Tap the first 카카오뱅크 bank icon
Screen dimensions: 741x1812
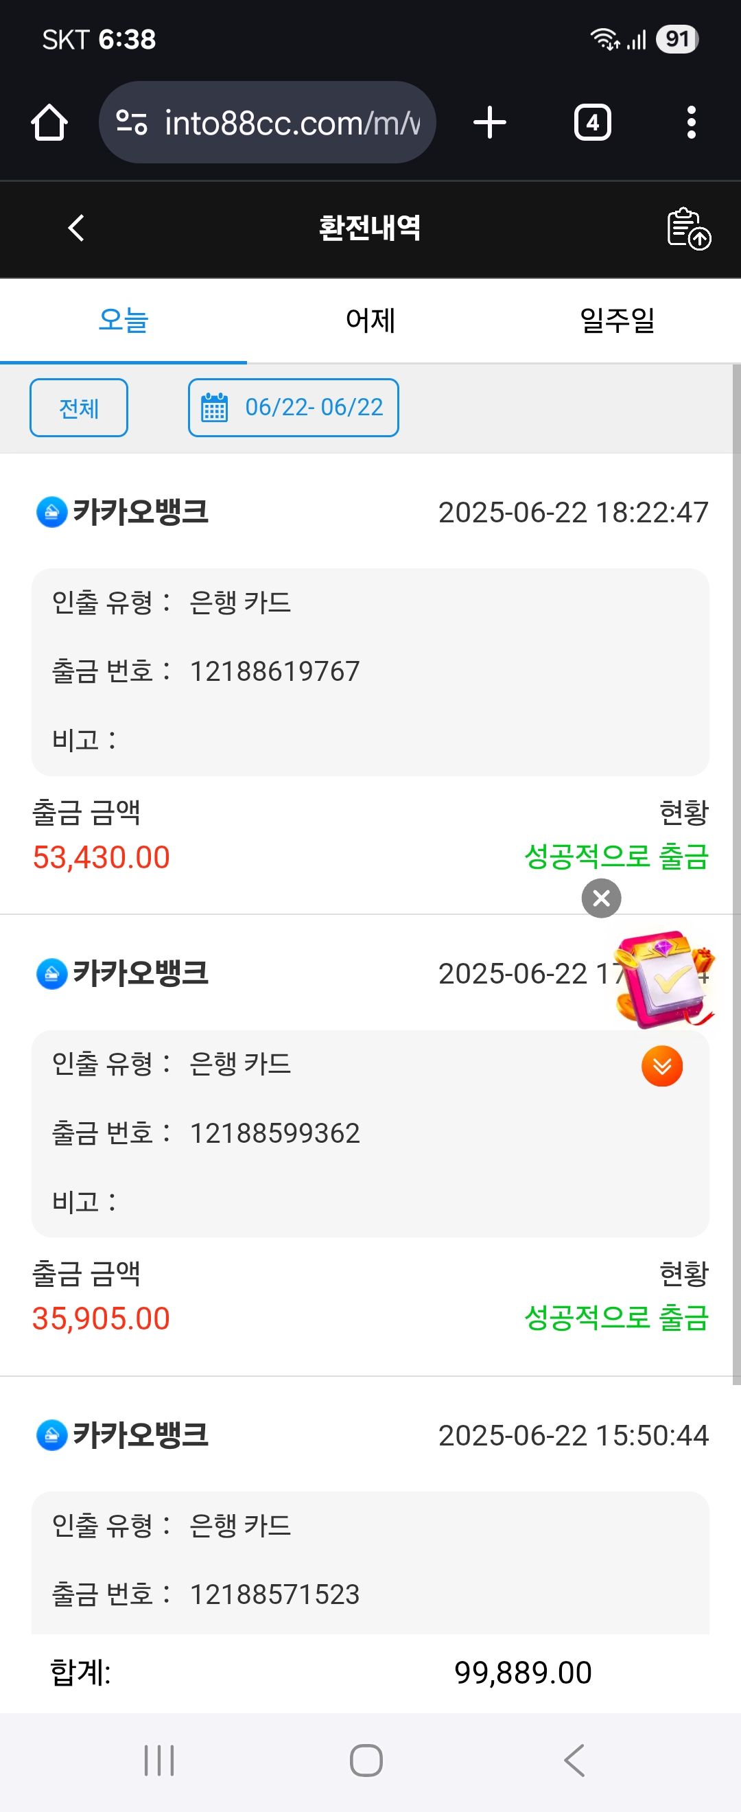(x=51, y=512)
